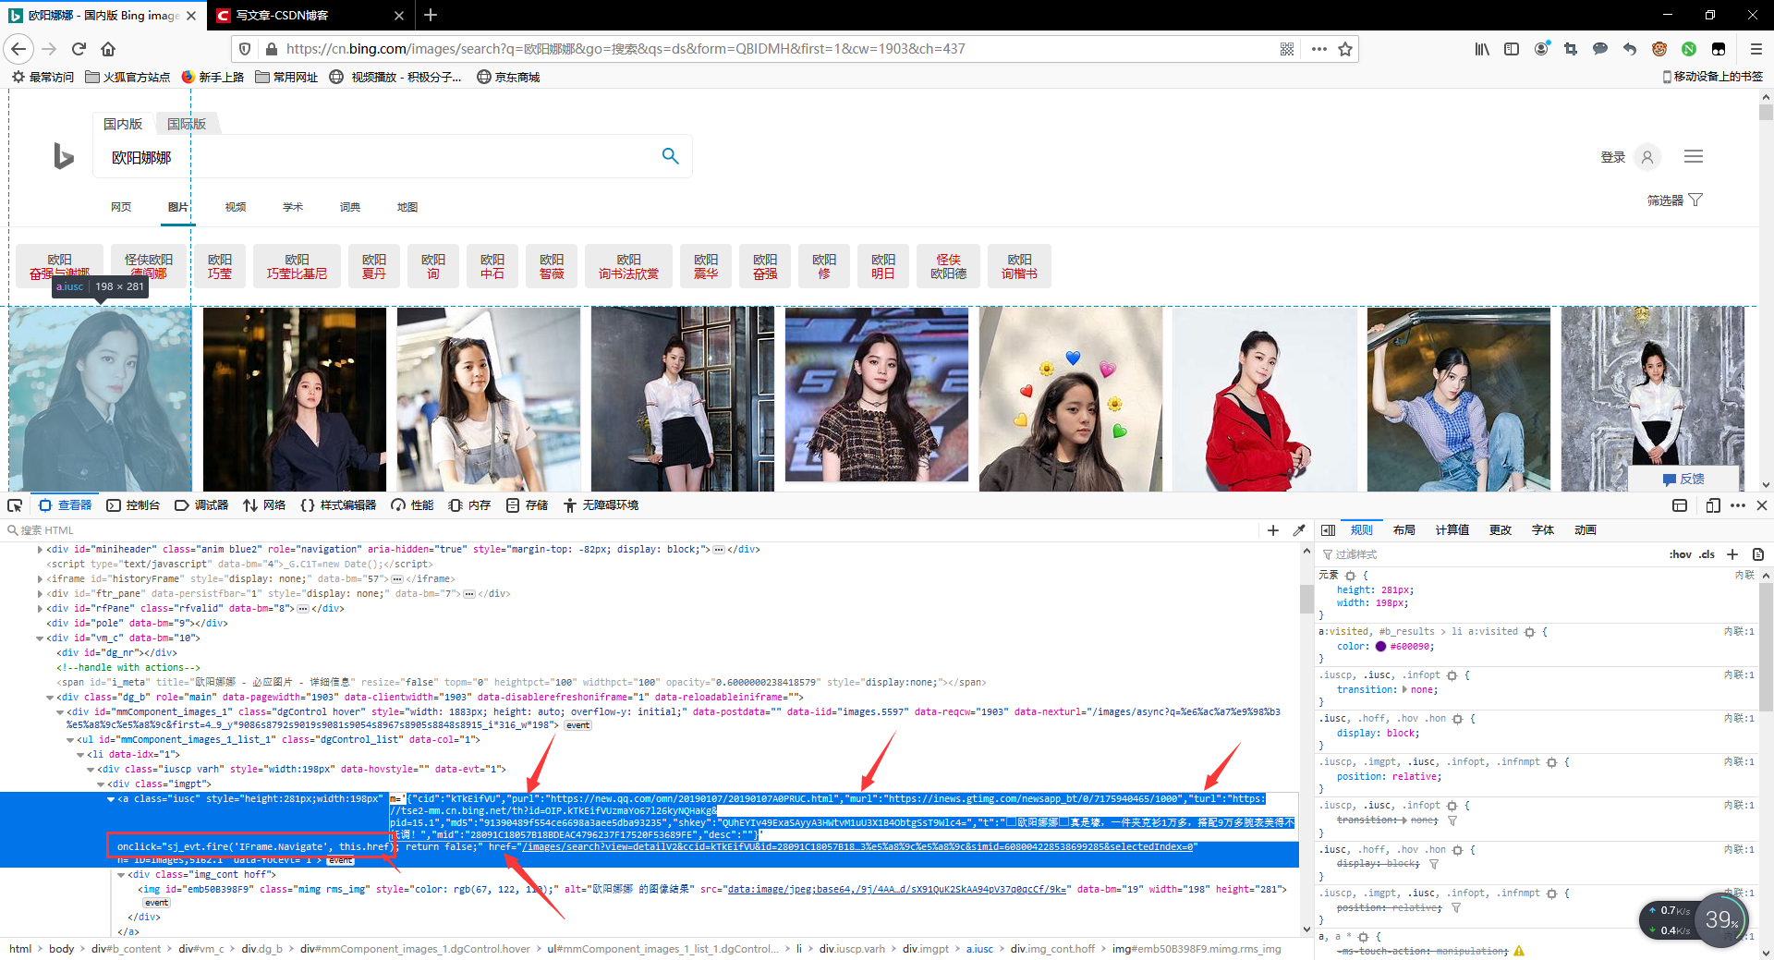The height and width of the screenshot is (960, 1774).
Task: Activate the eyedropper color picker in devtools
Action: tap(1300, 529)
